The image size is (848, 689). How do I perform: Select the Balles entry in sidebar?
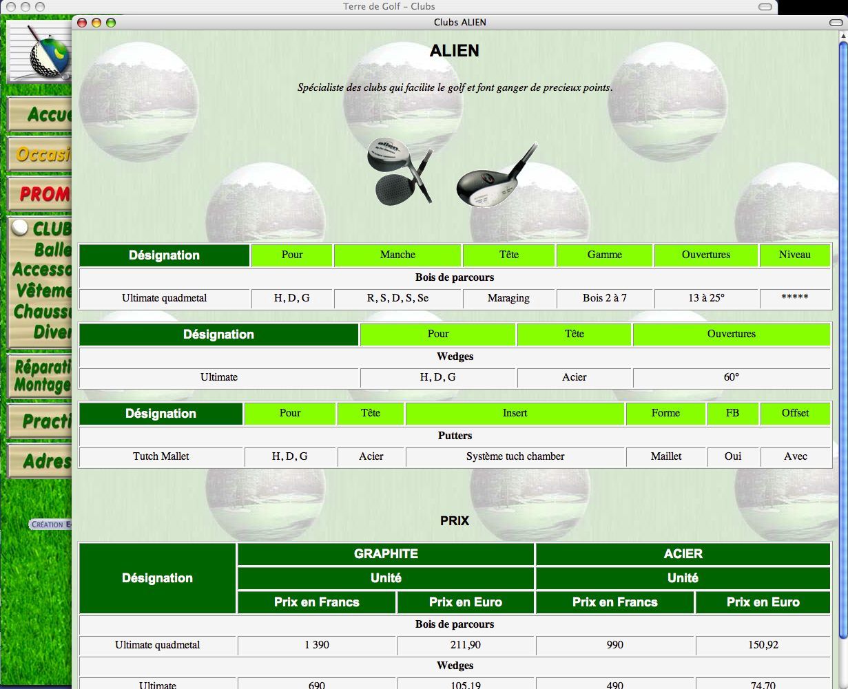tap(52, 248)
